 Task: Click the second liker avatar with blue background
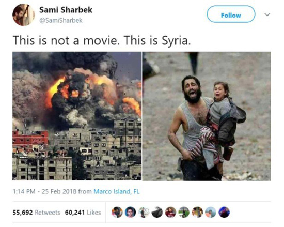tap(130, 212)
